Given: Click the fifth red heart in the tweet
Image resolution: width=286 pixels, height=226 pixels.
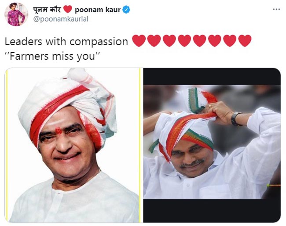Looking at the screenshot, I should [200, 41].
